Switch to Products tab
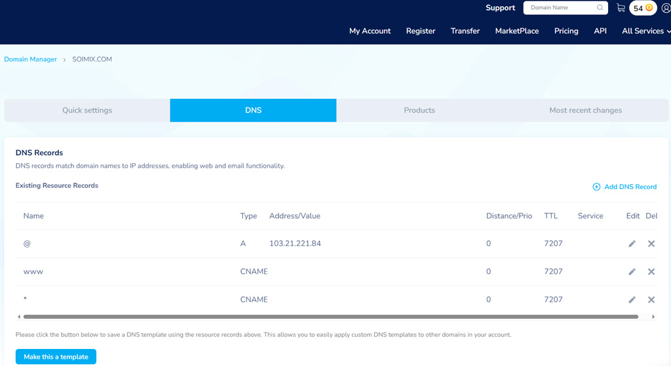The image size is (671, 366). 419,110
